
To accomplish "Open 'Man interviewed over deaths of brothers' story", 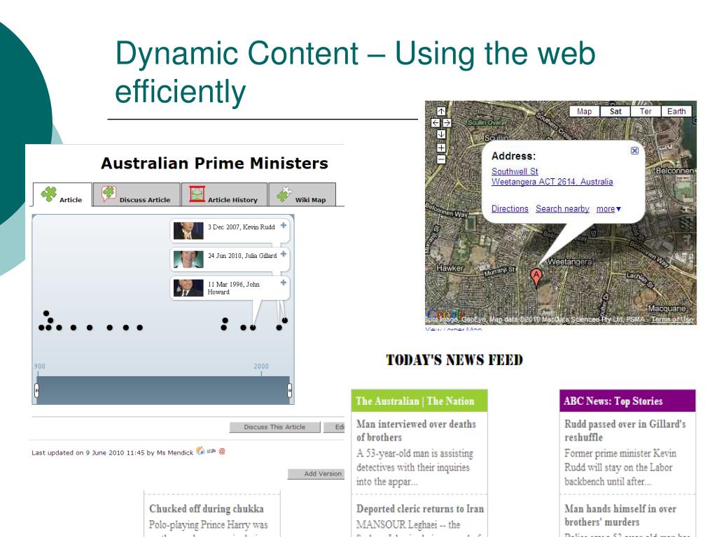I will point(416,431).
